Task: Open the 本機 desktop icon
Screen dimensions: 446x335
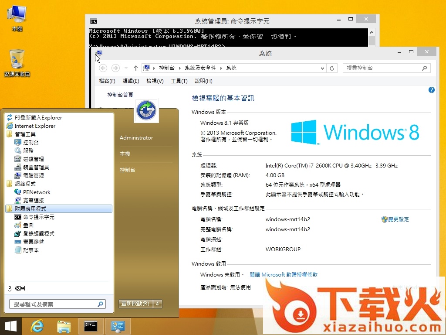Action: [x=17, y=17]
